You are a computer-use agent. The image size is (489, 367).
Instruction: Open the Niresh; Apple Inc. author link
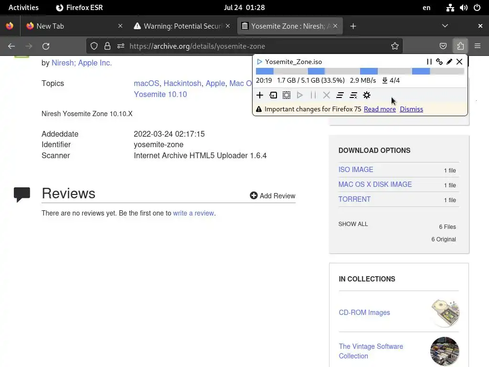pyautogui.click(x=82, y=63)
